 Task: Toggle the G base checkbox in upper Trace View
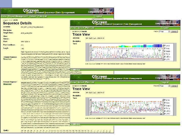tap(168, 57)
